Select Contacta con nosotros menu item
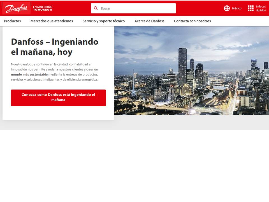Viewport: 269px width, 202px height. [x=192, y=21]
